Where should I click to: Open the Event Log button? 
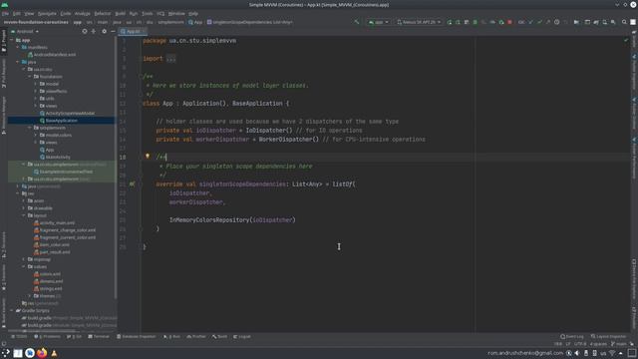572,337
